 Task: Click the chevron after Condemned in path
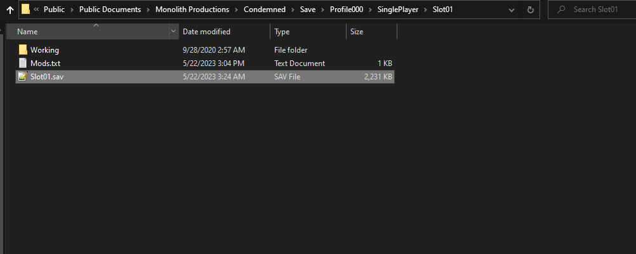click(293, 10)
